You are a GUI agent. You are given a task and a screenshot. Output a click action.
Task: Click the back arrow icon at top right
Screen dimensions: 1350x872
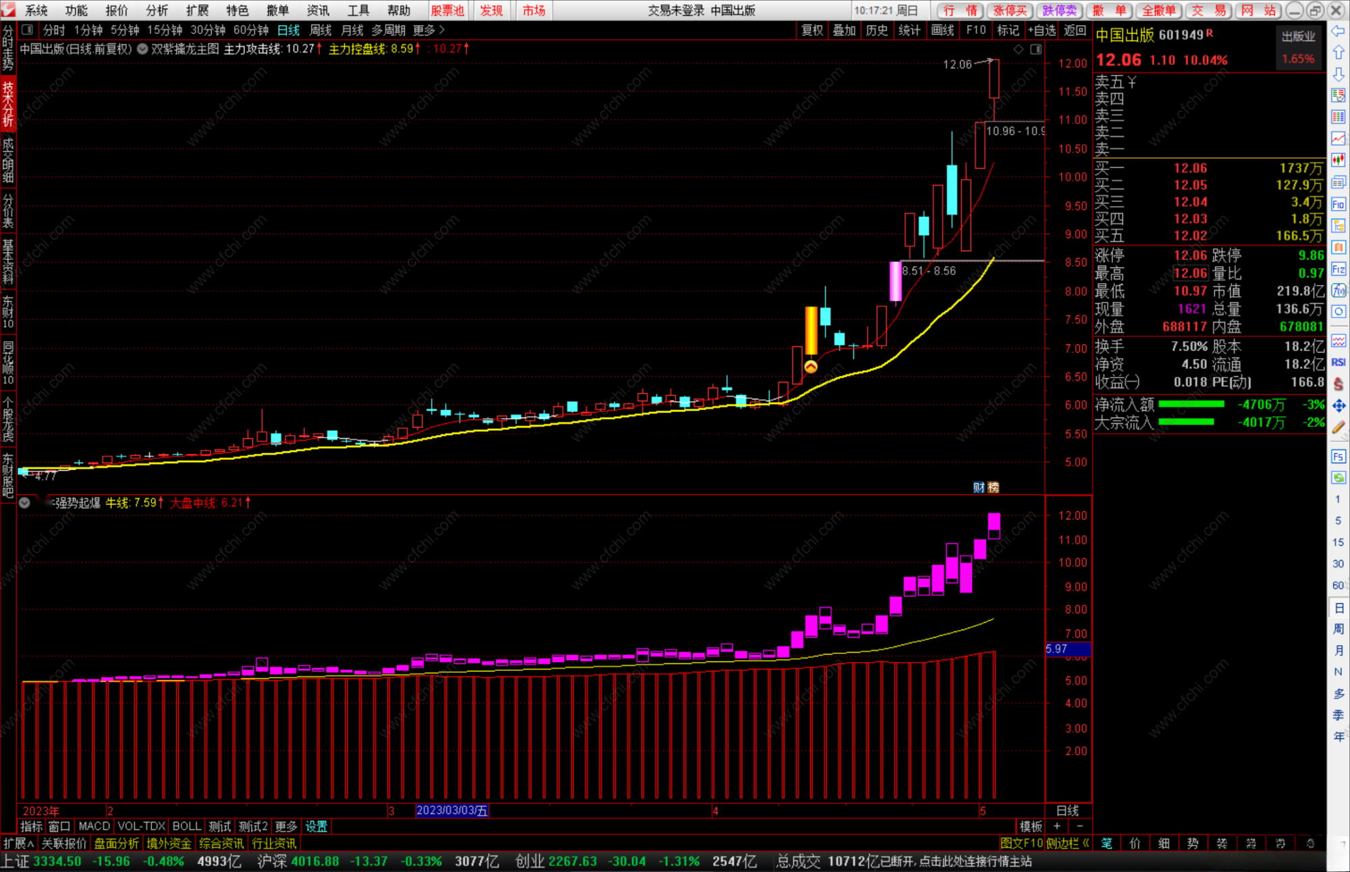[1339, 31]
